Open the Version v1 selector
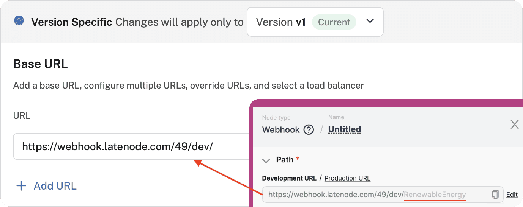Image resolution: width=523 pixels, height=207 pixels. point(281,22)
